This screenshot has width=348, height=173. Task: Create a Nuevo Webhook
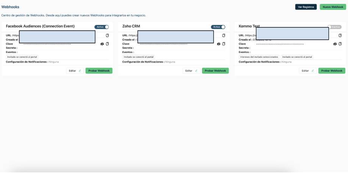[x=333, y=7]
